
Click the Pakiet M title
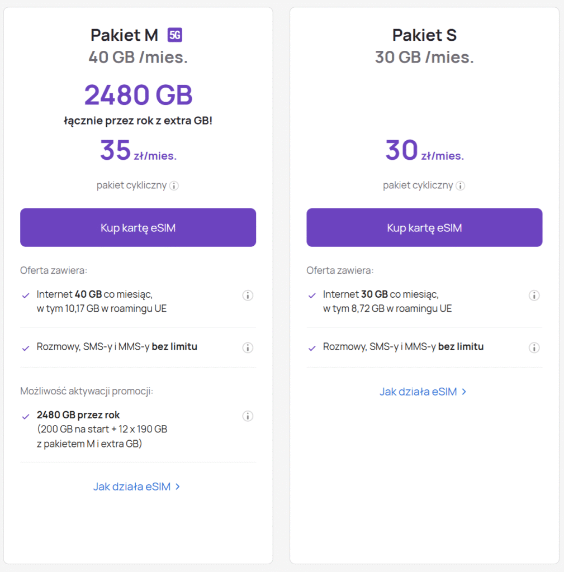125,35
